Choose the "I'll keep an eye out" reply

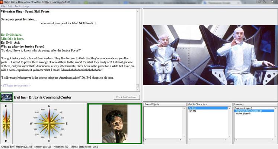tap(16, 86)
